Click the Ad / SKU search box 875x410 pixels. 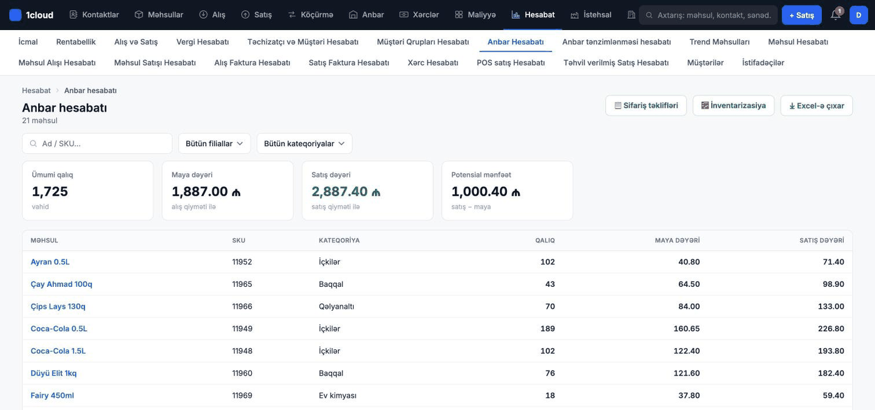(97, 143)
